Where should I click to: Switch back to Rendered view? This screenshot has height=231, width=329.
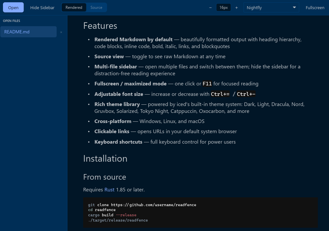coord(74,7)
